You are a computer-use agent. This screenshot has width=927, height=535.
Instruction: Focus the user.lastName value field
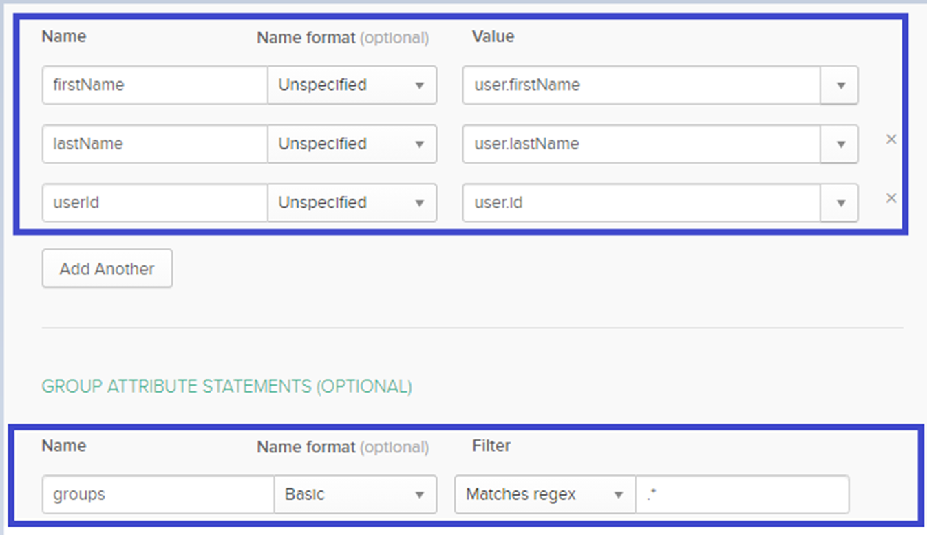click(x=641, y=144)
